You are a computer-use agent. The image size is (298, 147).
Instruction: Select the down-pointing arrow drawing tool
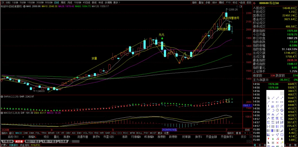click(273, 135)
